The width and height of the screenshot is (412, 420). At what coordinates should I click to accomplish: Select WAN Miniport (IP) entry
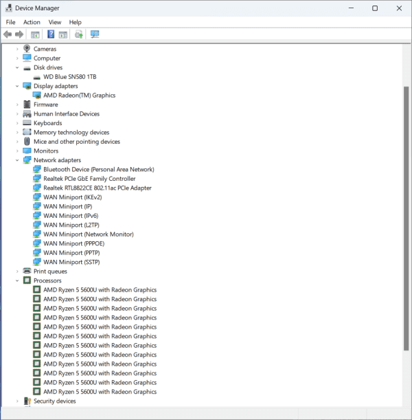[68, 206]
